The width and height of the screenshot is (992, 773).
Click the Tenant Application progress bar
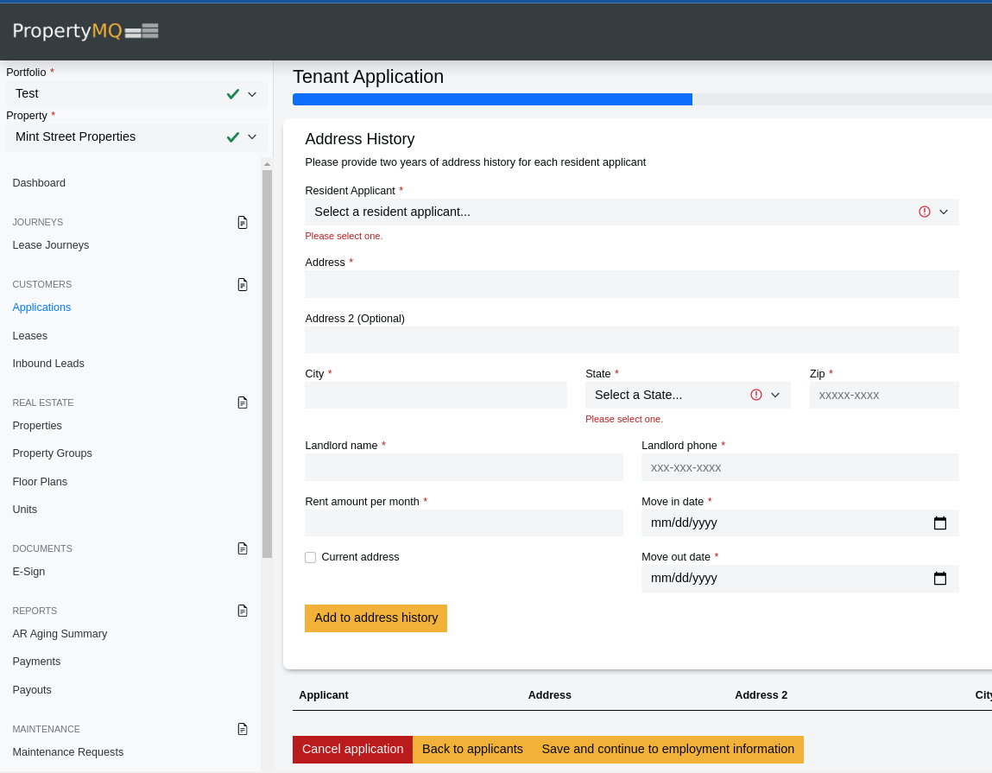641,99
